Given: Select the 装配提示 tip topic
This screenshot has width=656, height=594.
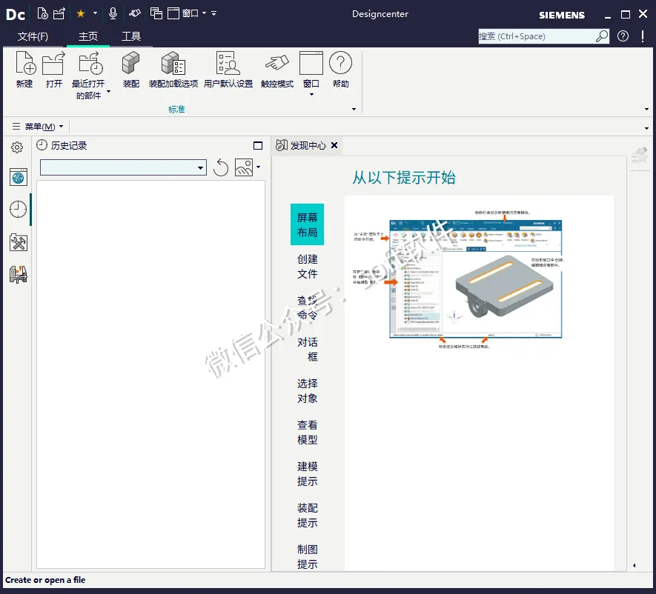Looking at the screenshot, I should pyautogui.click(x=307, y=515).
